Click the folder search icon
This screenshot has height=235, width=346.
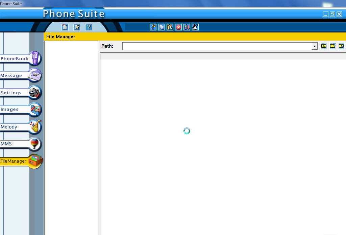(x=341, y=46)
